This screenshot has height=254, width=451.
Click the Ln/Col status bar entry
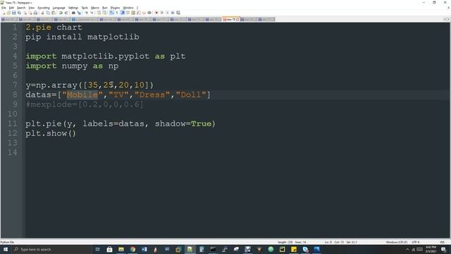(x=341, y=242)
